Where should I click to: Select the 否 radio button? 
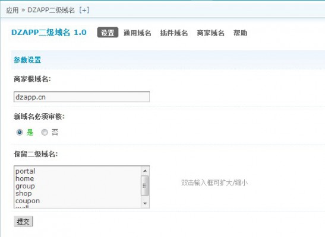click(x=45, y=132)
